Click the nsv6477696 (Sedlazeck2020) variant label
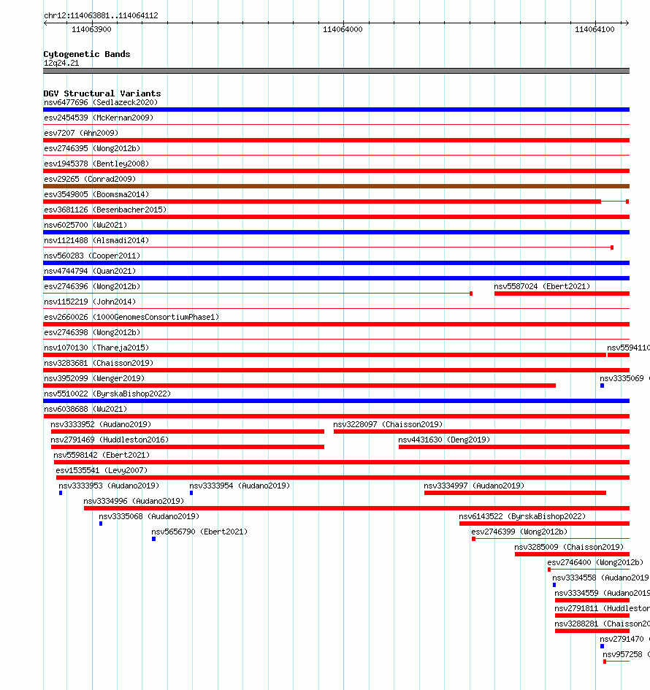Screen dimensions: 650x690 (x=101, y=102)
